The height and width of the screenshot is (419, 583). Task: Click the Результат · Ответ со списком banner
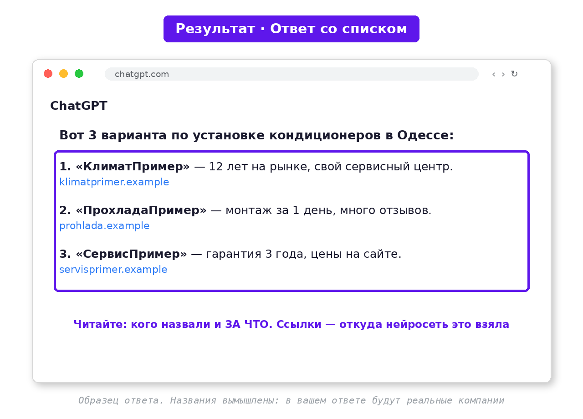(x=291, y=29)
